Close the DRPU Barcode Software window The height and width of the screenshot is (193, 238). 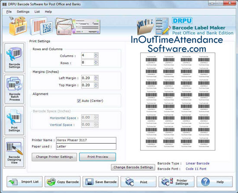pos(230,3)
